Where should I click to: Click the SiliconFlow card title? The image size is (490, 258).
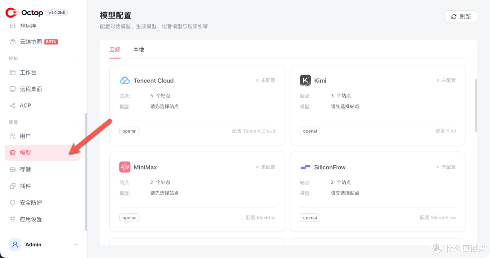point(330,167)
